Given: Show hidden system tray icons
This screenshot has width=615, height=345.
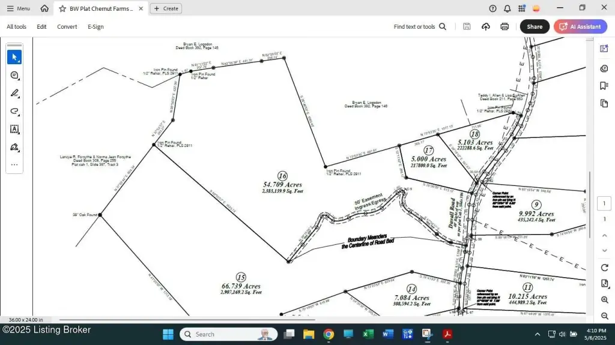Looking at the screenshot, I should (x=537, y=334).
